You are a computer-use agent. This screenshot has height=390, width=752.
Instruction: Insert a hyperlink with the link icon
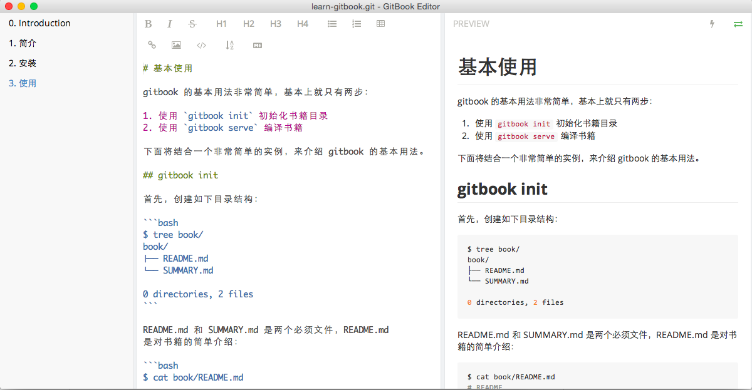point(152,45)
